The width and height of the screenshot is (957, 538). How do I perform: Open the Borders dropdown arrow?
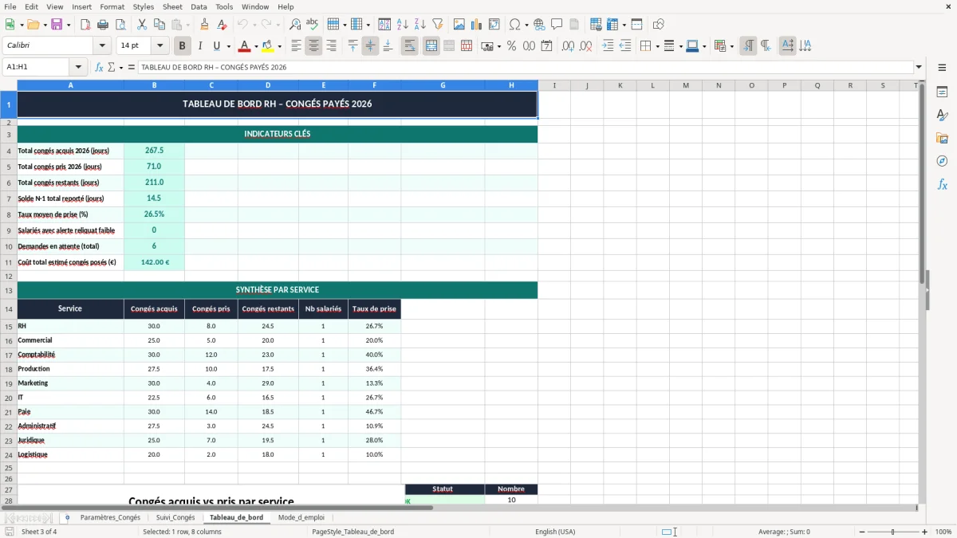coord(657,46)
